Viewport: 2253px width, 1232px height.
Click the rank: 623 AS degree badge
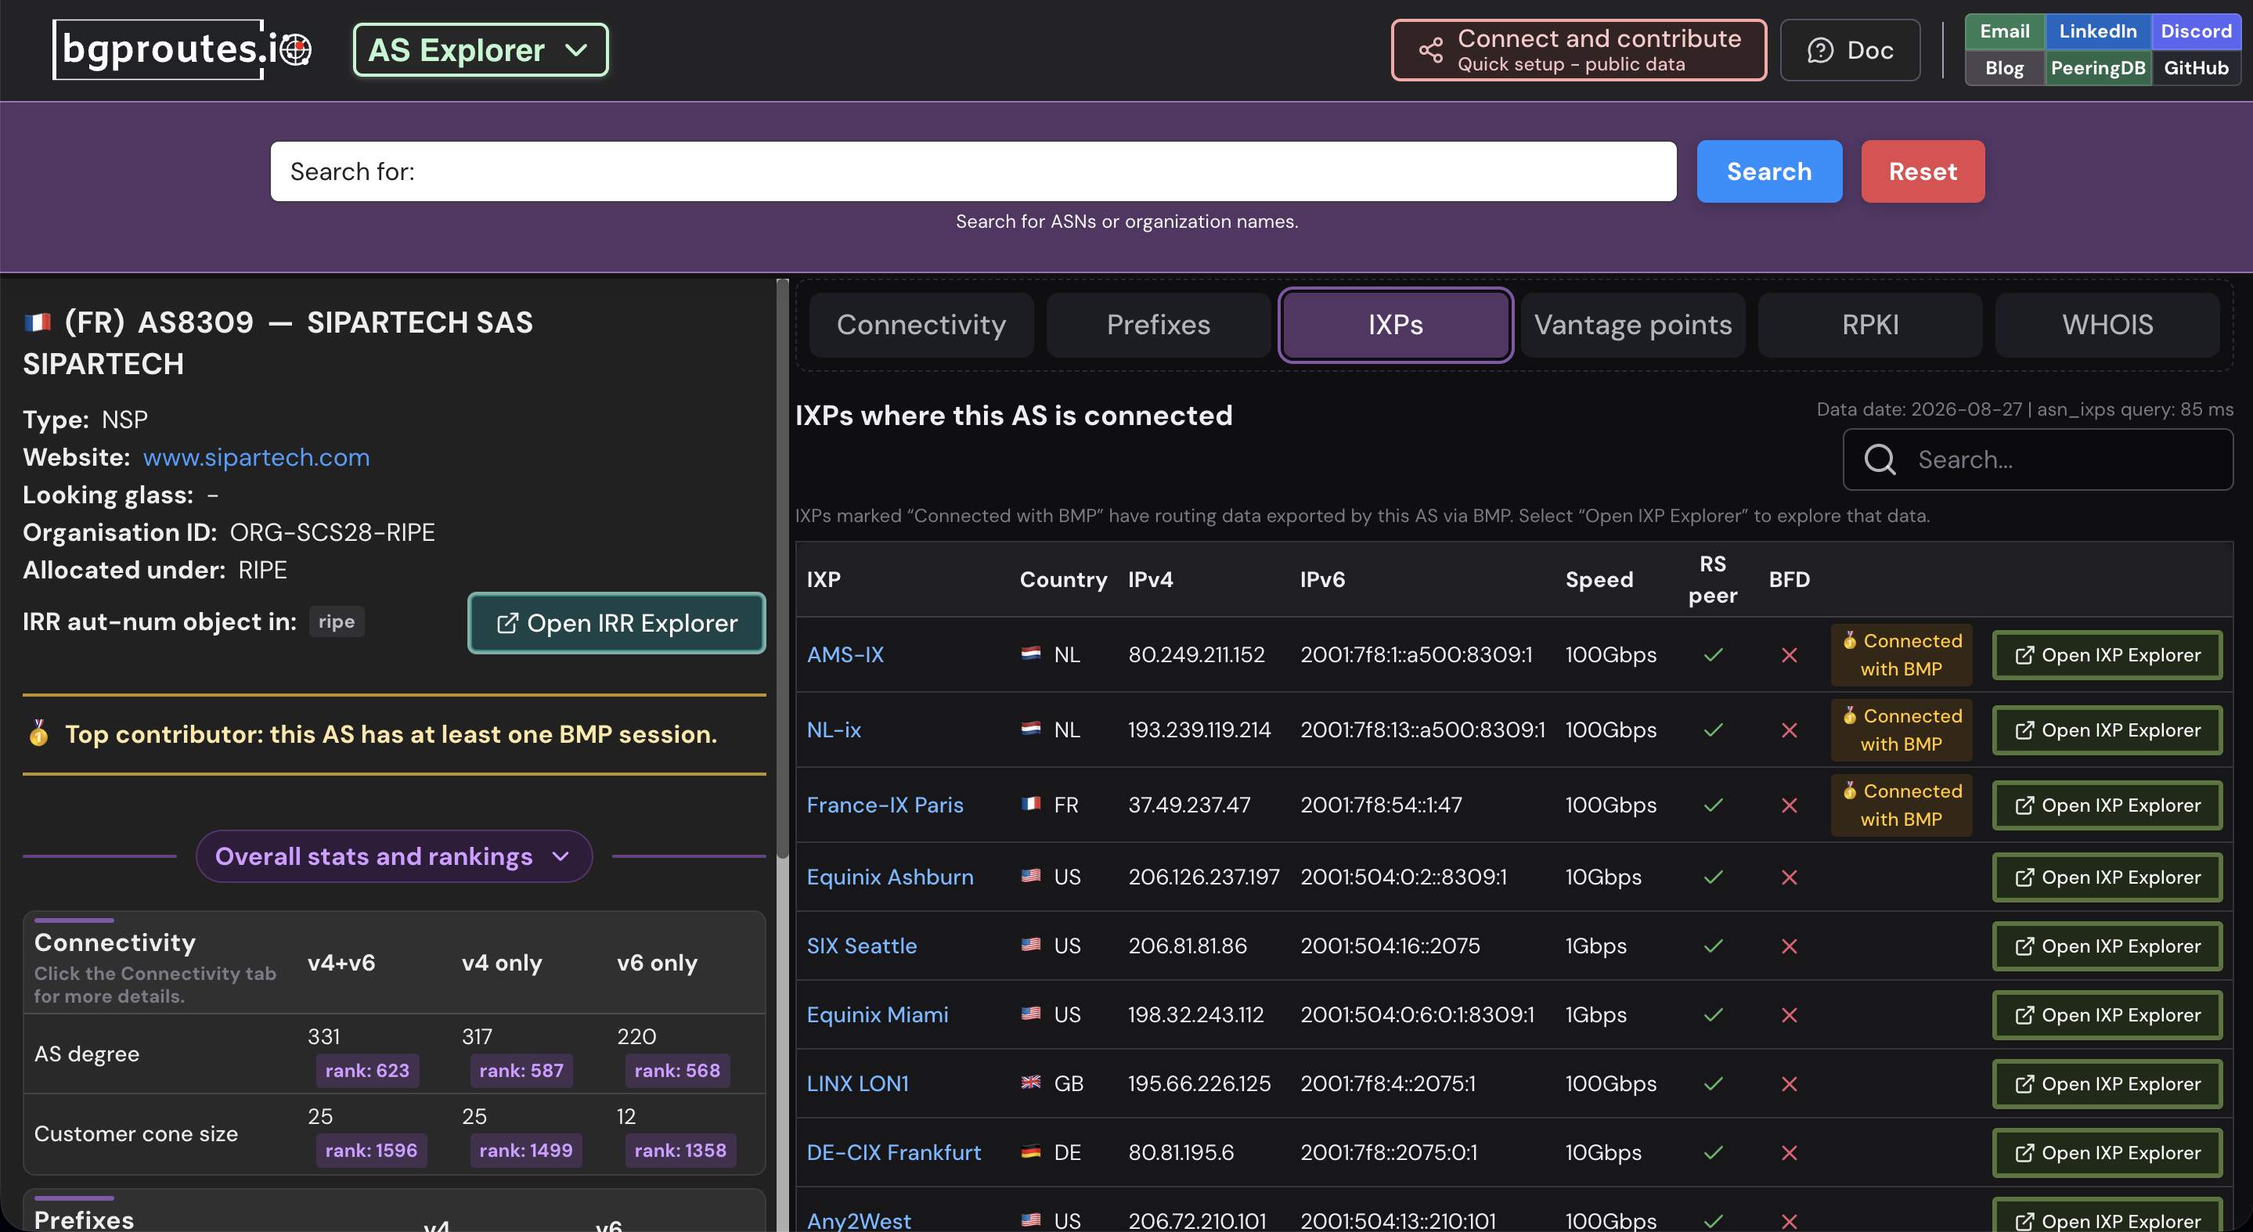point(367,1070)
